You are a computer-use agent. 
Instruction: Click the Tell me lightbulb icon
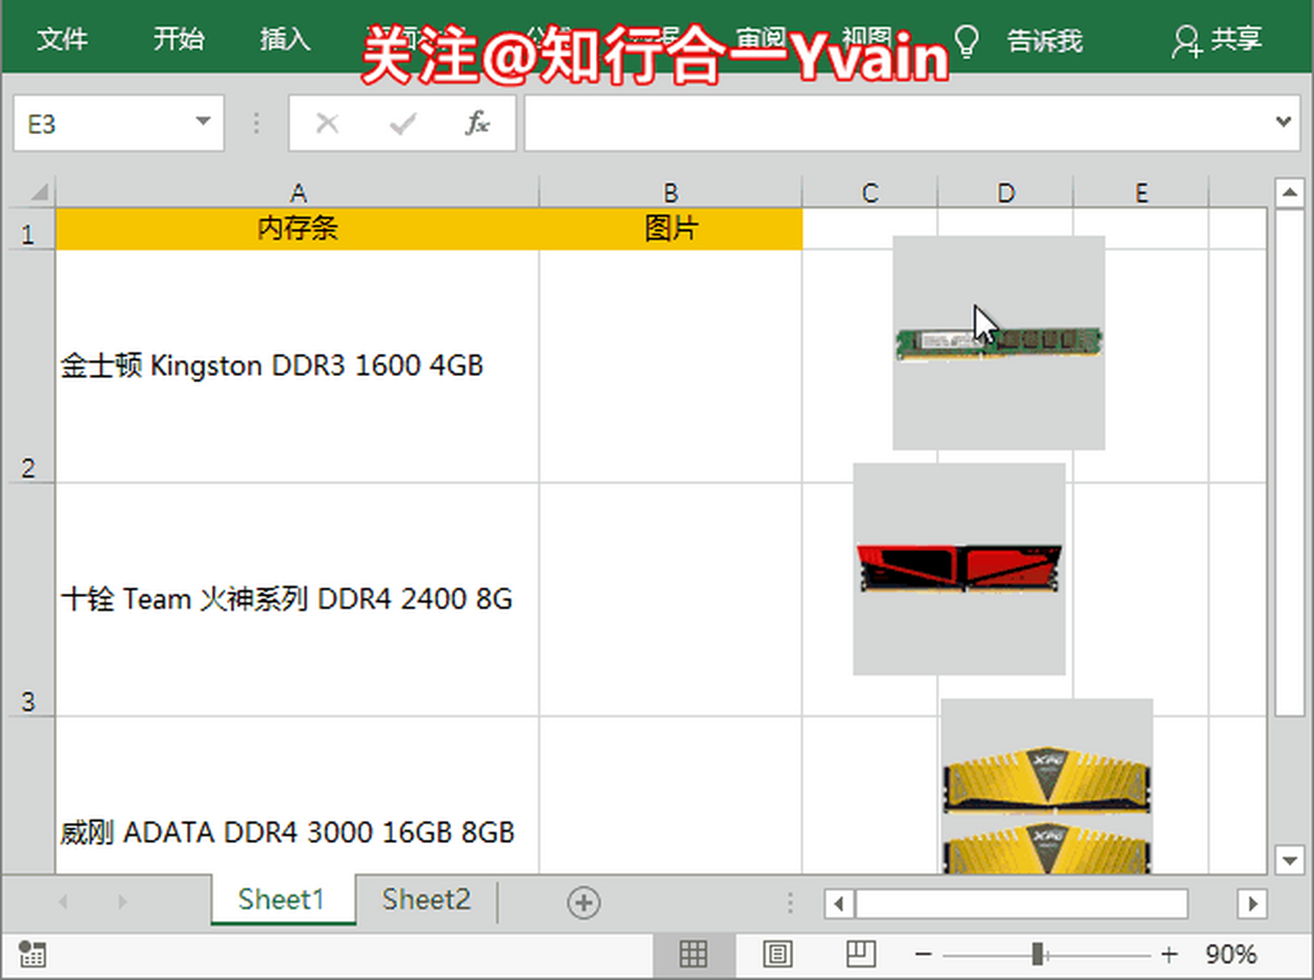[x=967, y=41]
